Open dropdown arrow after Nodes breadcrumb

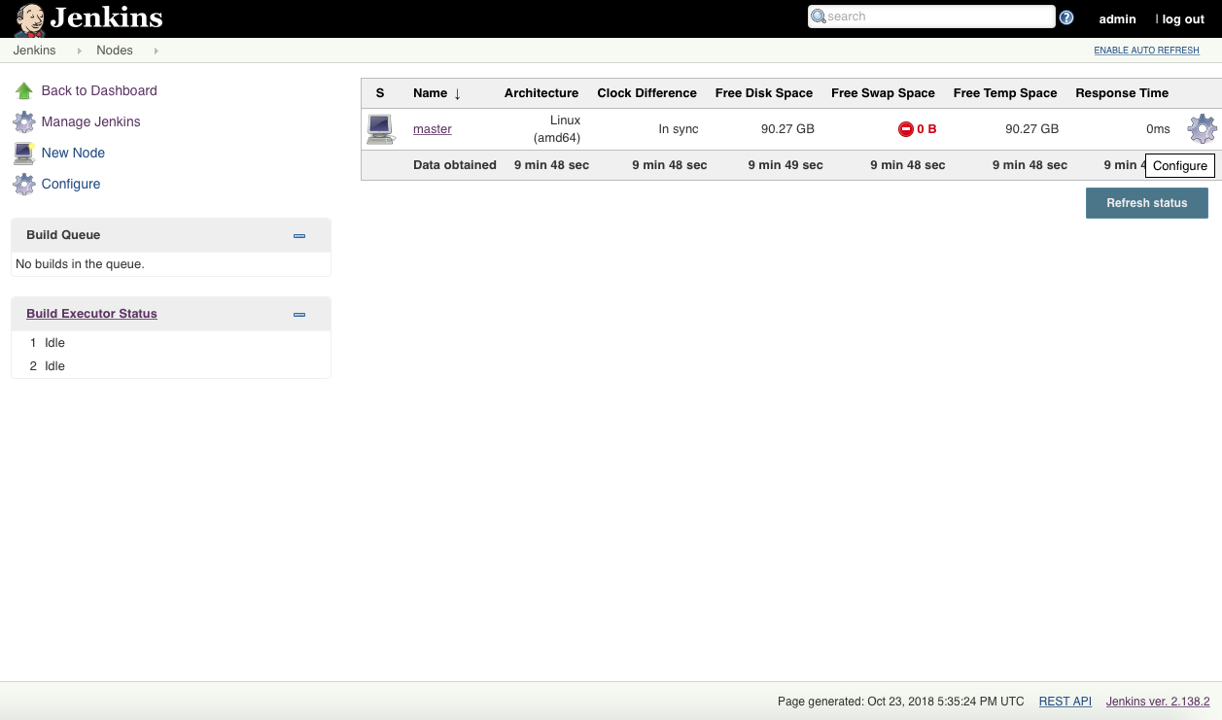pos(157,51)
